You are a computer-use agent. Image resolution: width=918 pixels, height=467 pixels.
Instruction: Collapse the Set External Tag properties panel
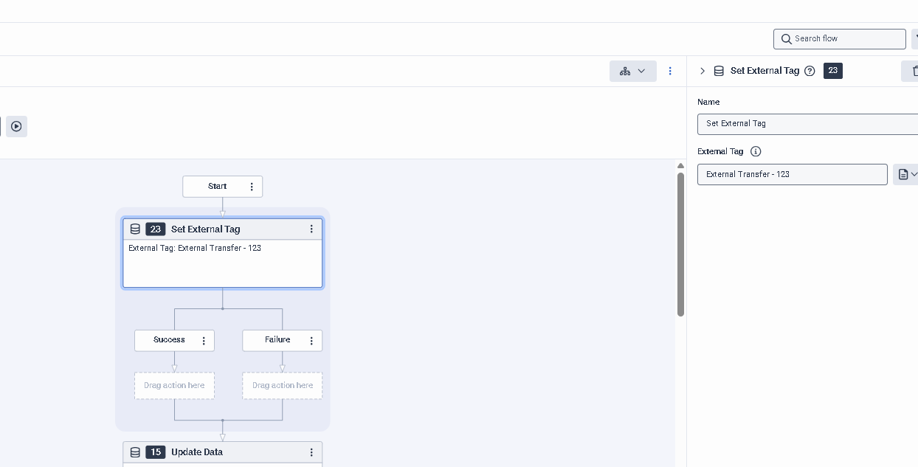coord(703,71)
